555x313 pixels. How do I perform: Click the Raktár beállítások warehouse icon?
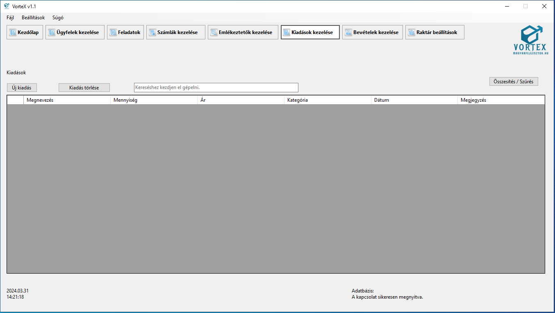tap(412, 32)
